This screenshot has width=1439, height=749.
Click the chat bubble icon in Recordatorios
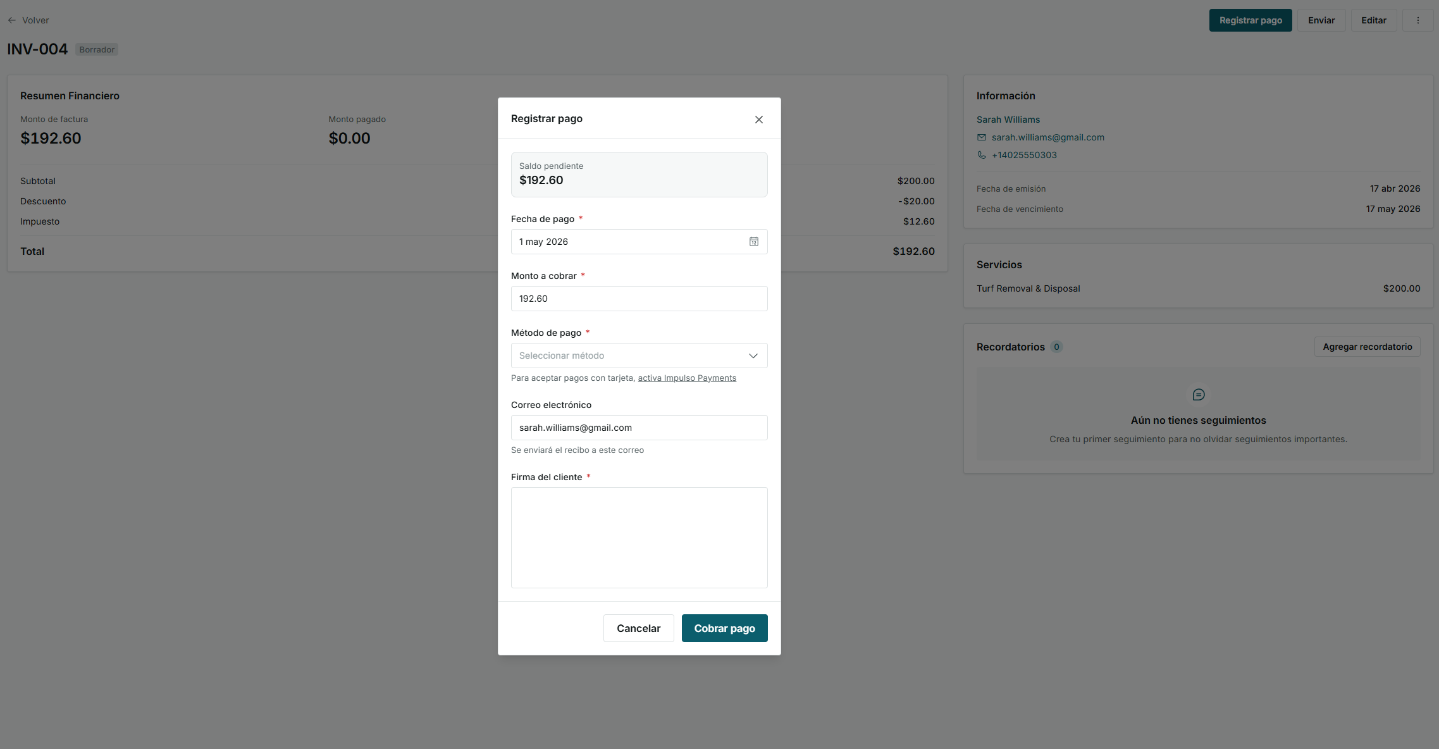click(1198, 395)
